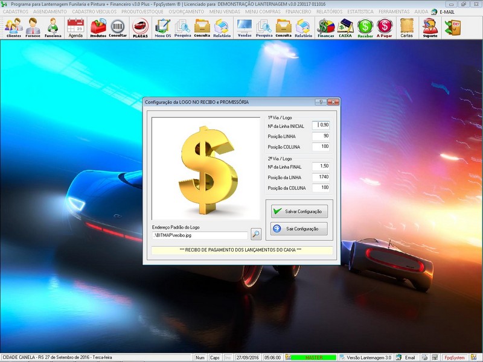Click the Cartas toolbar icon

point(407,27)
